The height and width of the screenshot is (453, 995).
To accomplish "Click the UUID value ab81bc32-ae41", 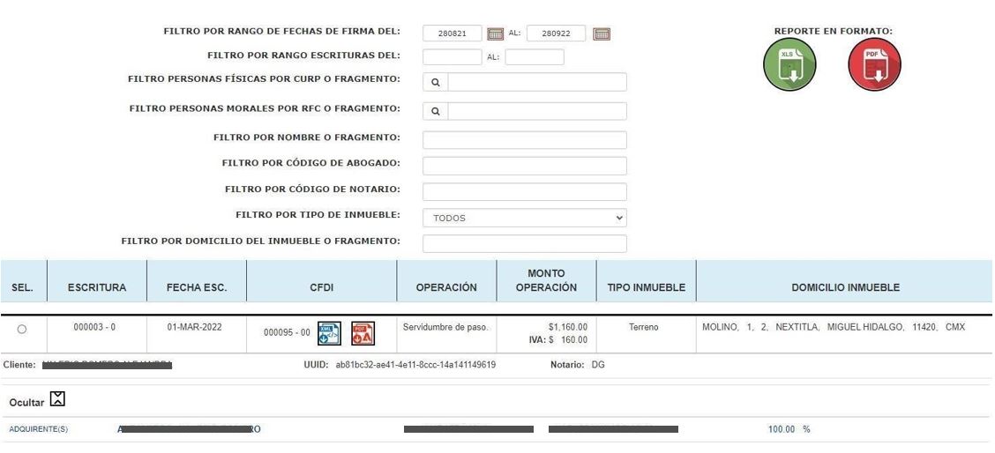I will pos(415,365).
